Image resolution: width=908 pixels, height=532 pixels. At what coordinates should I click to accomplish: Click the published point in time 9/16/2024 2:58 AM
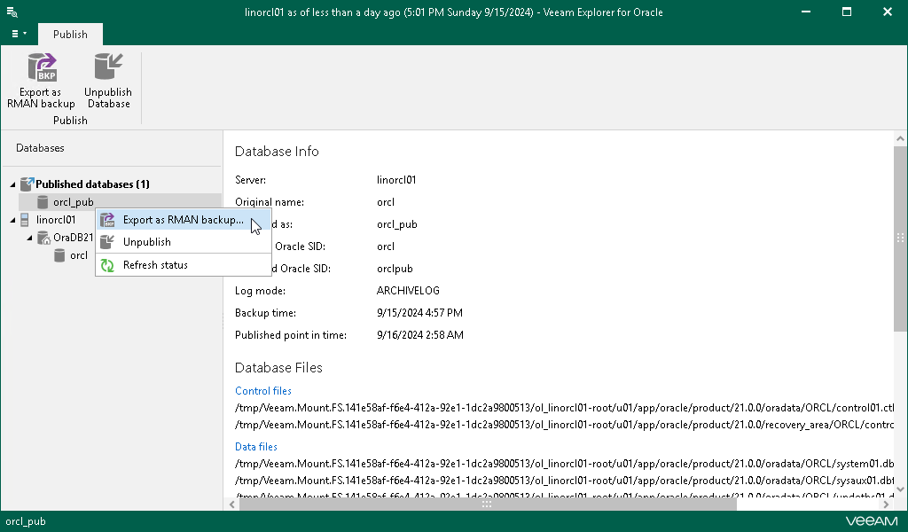(419, 335)
